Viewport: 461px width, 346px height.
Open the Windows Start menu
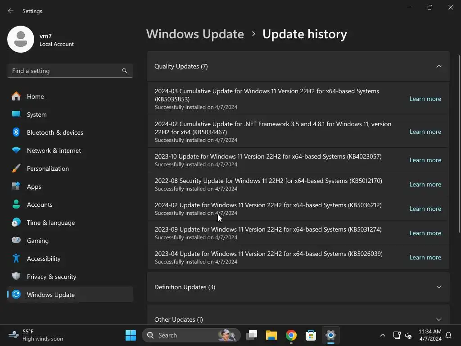point(131,335)
